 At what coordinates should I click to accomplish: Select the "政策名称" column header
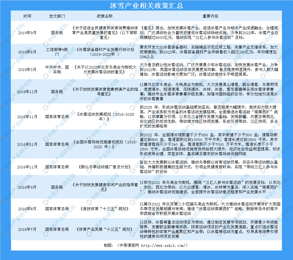point(105,16)
